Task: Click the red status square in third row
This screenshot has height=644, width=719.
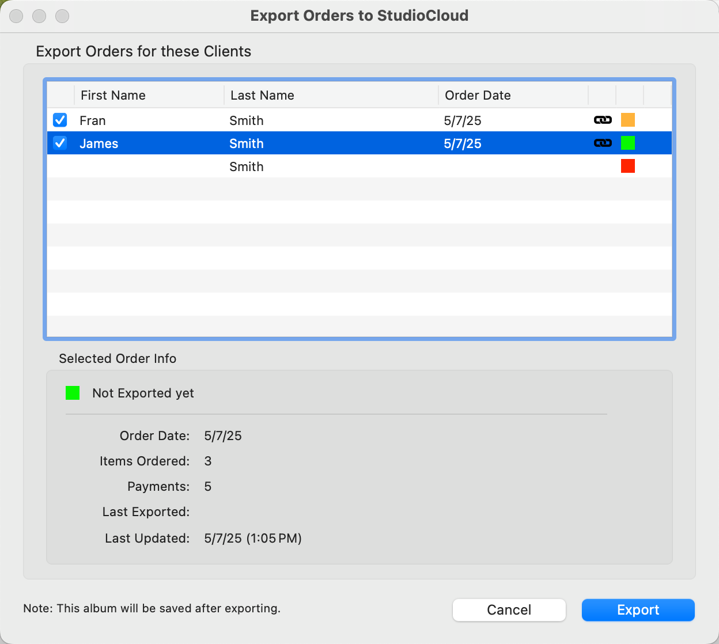Action: (x=627, y=166)
